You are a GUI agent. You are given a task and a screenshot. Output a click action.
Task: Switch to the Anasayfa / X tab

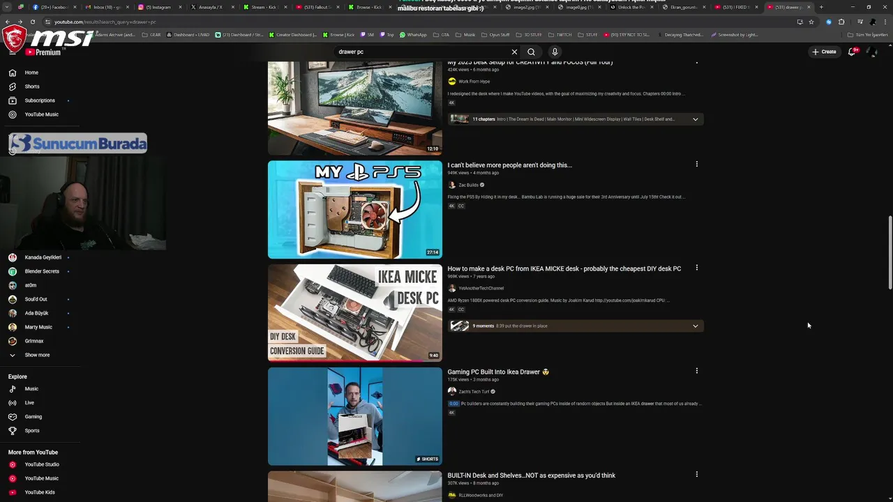coord(213,7)
